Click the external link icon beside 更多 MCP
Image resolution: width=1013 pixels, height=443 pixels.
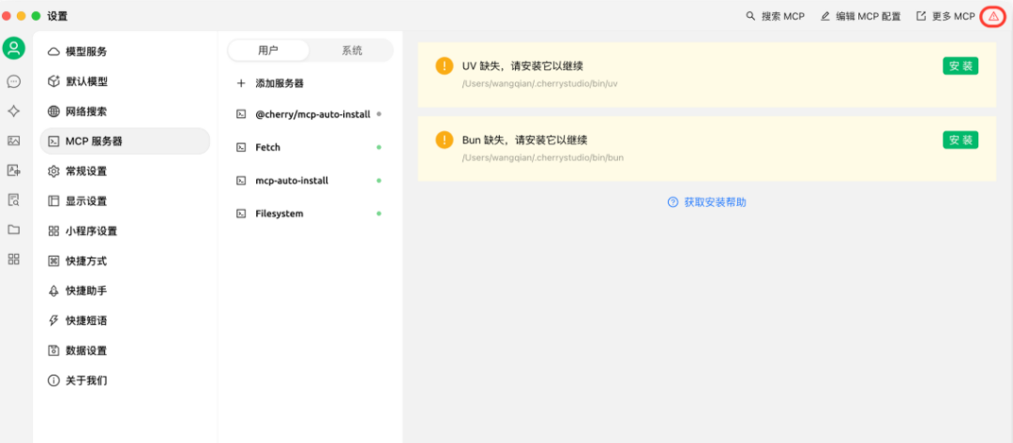click(x=921, y=16)
